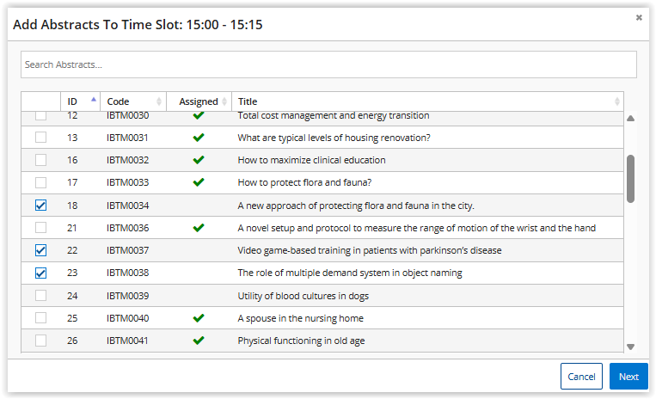Image resolution: width=656 pixels, height=399 pixels.
Task: Select checkbox for abstract 13 IBTM0031
Action: click(x=40, y=138)
